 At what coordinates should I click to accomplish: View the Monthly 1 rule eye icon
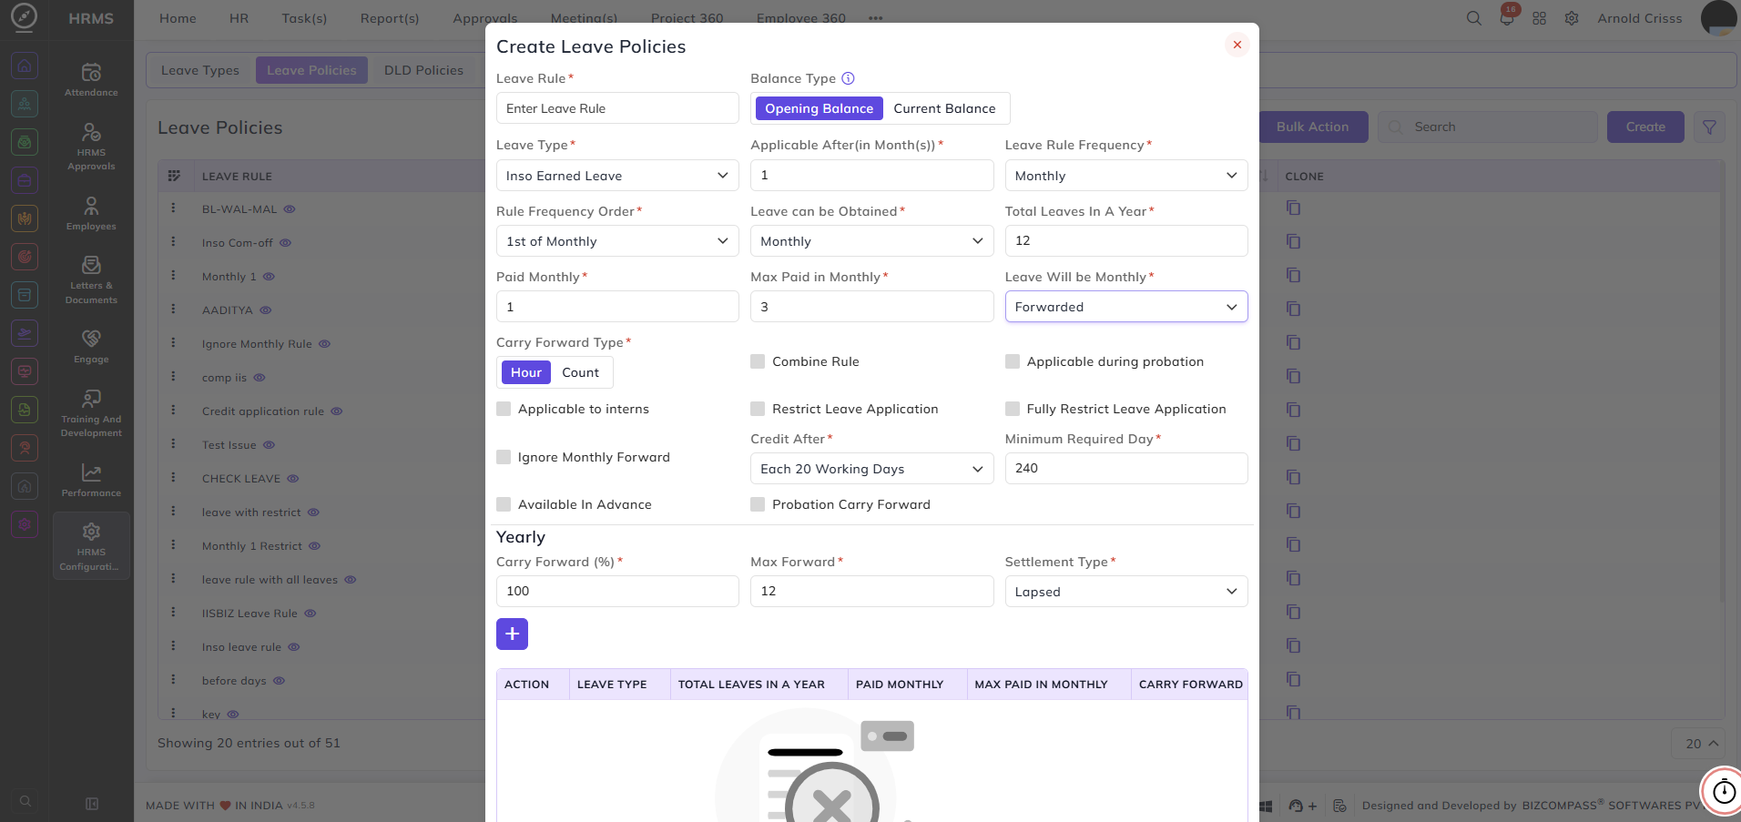269,277
